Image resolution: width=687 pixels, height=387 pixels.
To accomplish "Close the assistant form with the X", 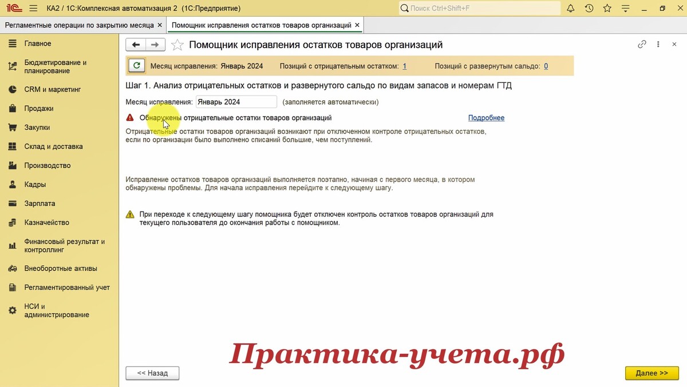I will (674, 45).
